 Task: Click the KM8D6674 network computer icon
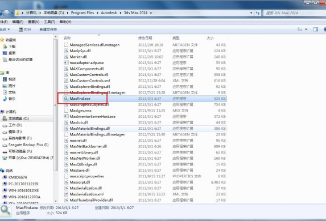[5, 177]
